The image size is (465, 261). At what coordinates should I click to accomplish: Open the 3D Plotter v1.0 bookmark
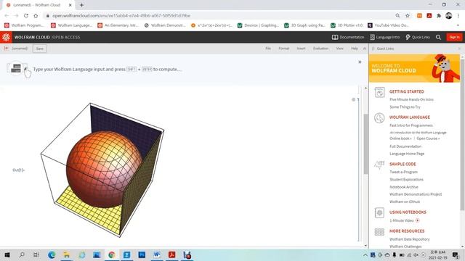347,25
